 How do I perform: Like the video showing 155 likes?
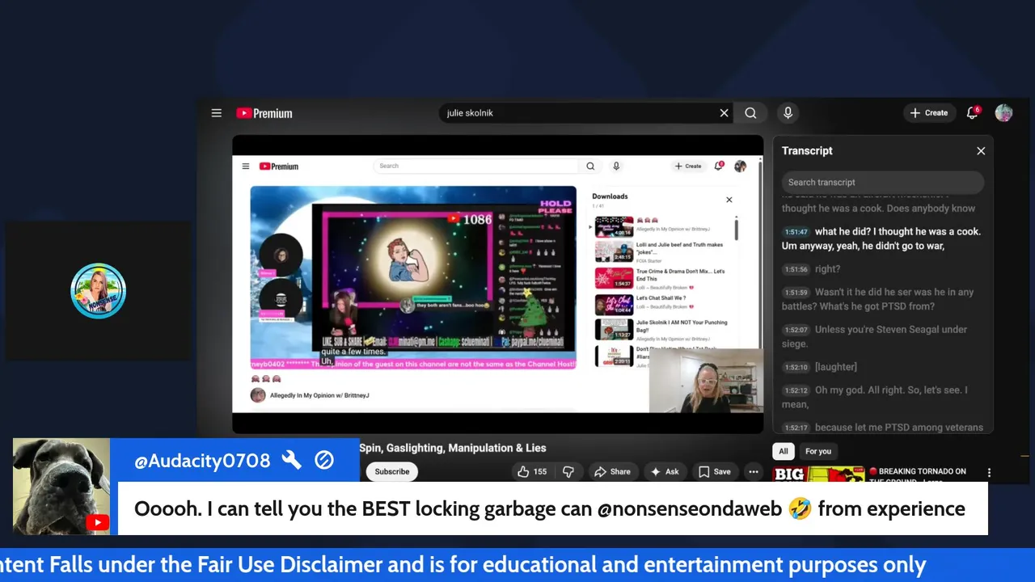click(534, 471)
